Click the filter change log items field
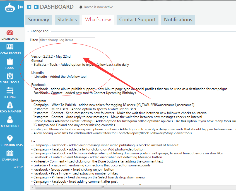This screenshot has height=191, width=236. (x=67, y=40)
